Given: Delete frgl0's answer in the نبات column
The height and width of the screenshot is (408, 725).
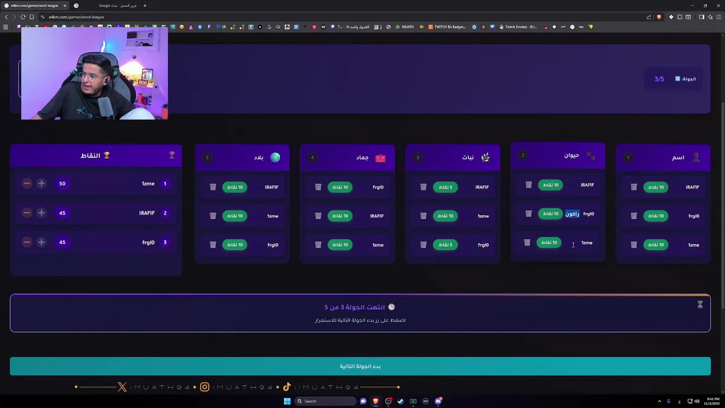Looking at the screenshot, I should [423, 245].
